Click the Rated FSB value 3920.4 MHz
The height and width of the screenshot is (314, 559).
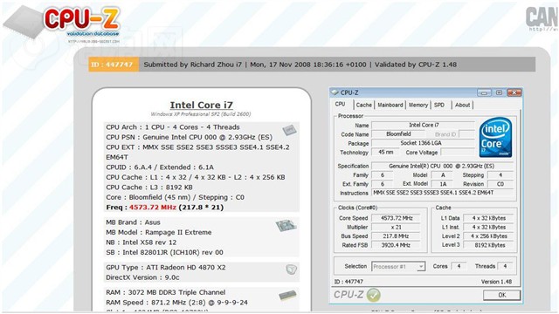pos(396,245)
